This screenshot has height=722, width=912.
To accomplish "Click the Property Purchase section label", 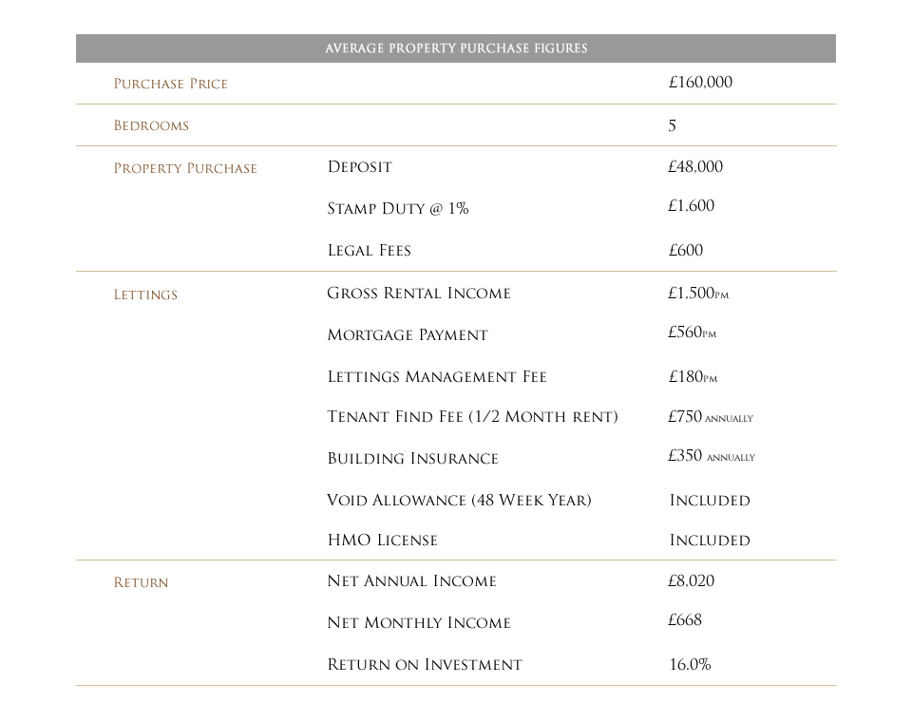I will pos(185,168).
